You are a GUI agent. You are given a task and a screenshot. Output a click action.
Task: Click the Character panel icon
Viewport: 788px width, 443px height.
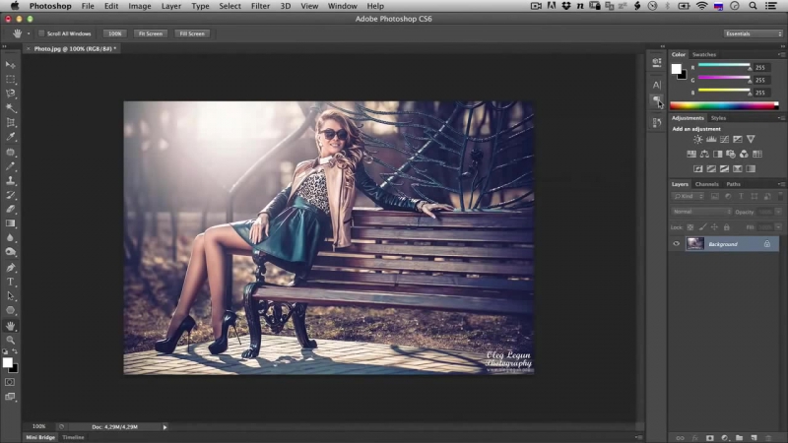coord(657,85)
